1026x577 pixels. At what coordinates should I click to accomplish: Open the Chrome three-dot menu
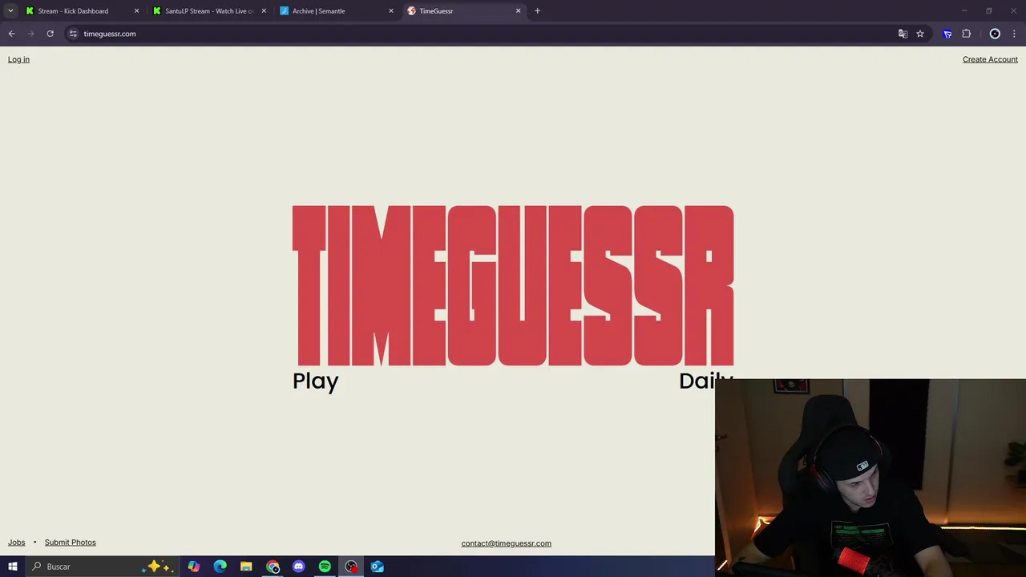click(1014, 34)
